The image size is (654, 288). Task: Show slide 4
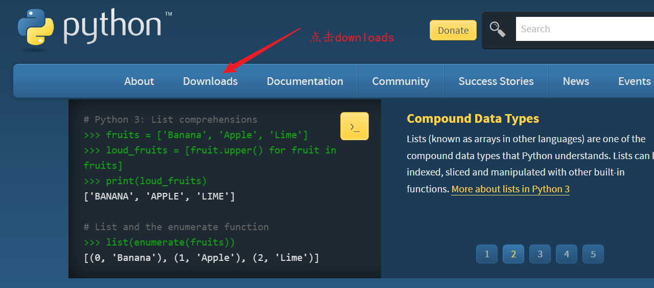(567, 254)
